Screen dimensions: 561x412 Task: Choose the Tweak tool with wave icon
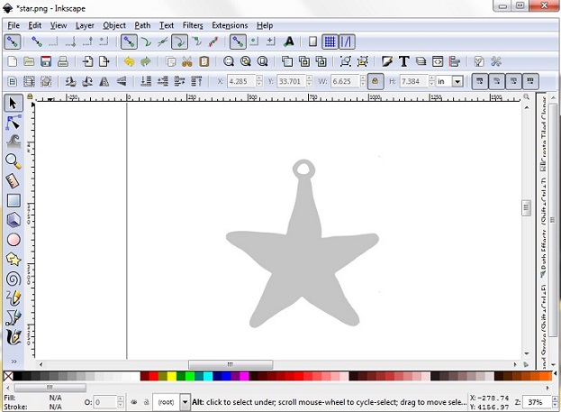14,142
